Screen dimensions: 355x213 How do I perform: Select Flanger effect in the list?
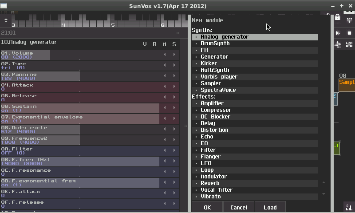(x=255, y=157)
